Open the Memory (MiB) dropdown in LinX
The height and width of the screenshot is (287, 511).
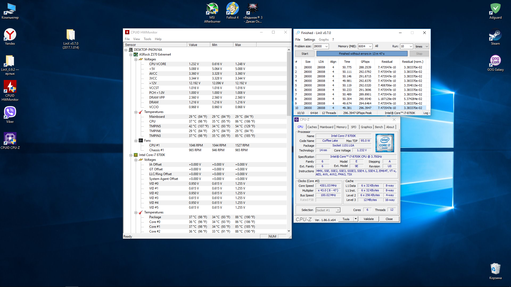370,47
